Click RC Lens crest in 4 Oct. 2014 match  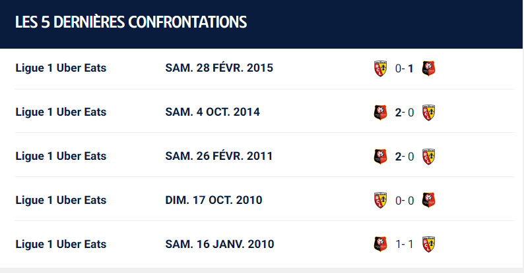428,112
